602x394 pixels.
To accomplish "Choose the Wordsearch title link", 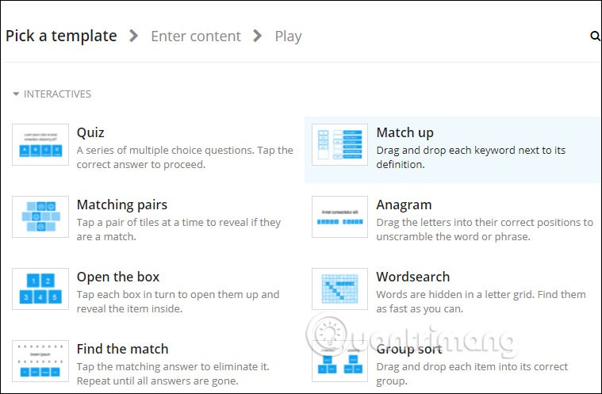I will (412, 277).
